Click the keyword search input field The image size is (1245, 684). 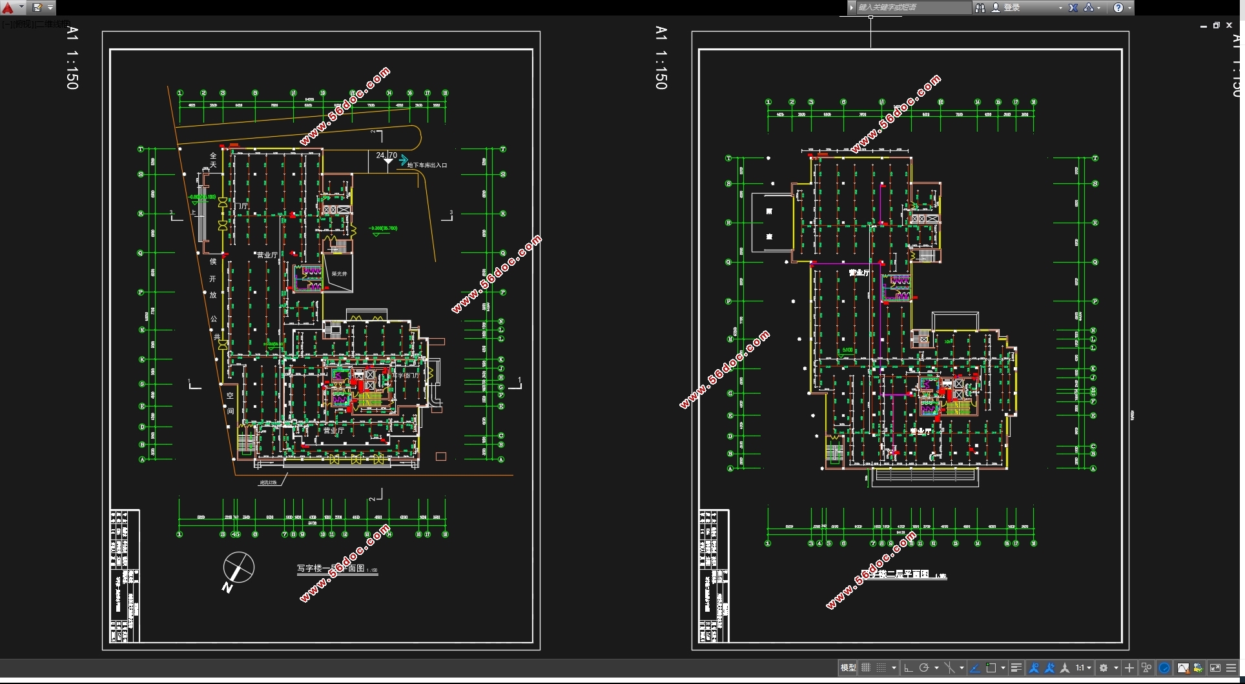(x=914, y=8)
